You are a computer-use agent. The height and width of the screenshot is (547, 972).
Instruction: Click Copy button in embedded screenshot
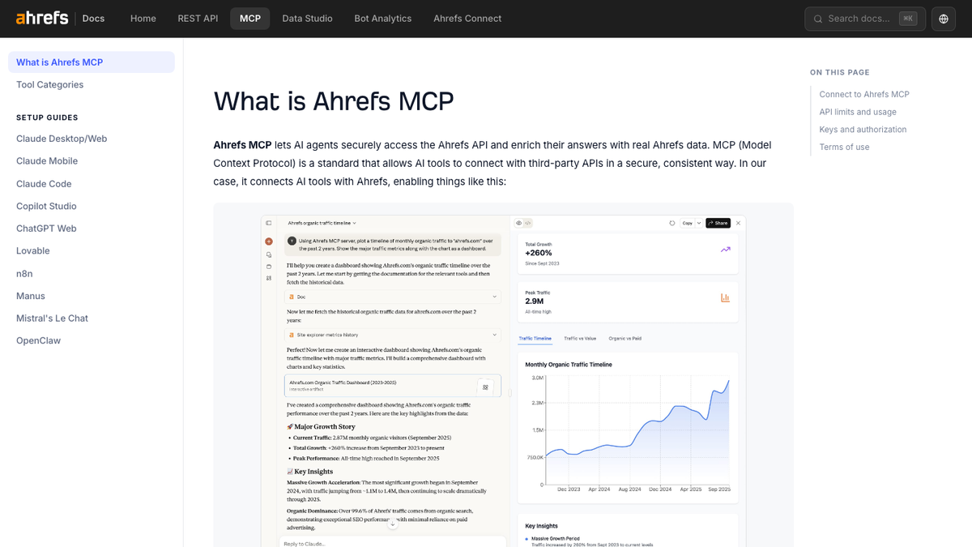pos(687,223)
